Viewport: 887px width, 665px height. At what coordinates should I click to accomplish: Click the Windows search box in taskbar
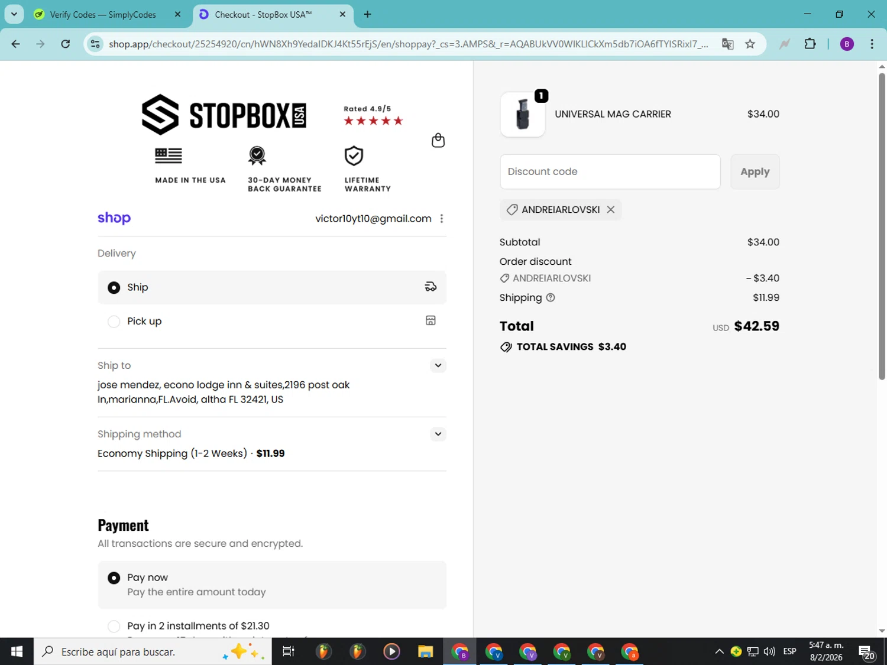pos(153,651)
